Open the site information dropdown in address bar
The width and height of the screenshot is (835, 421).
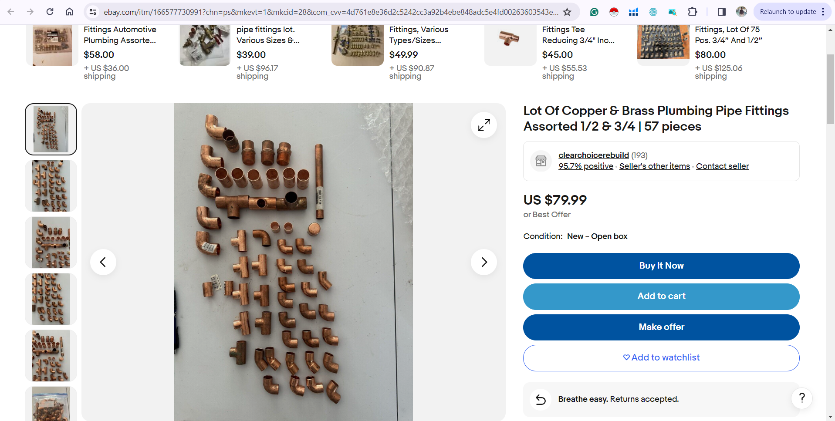coord(93,12)
